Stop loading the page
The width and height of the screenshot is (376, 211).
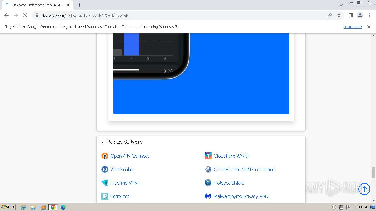(x=25, y=15)
